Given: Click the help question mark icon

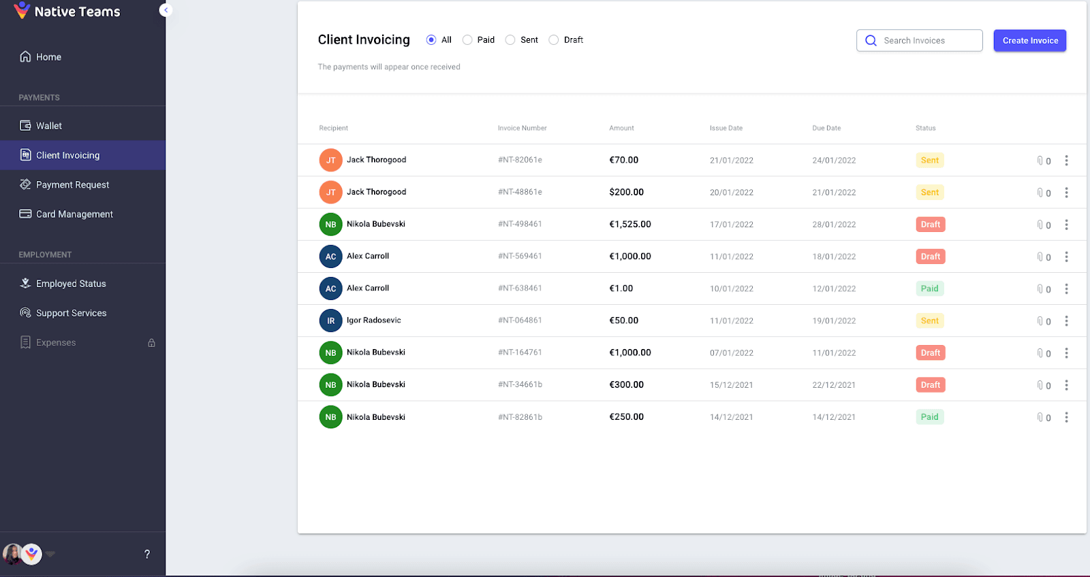Looking at the screenshot, I should click(x=147, y=555).
